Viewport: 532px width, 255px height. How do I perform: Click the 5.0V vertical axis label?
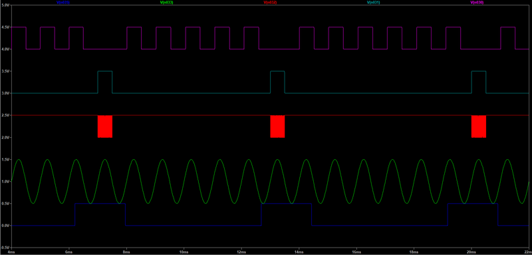point(5,5)
